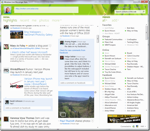
Task: Open J Allard's other half leaves Microsoft link
Action: 29,52
